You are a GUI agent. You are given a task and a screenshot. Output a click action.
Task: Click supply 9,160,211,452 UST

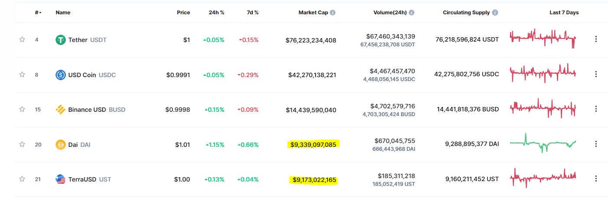pyautogui.click(x=472, y=179)
